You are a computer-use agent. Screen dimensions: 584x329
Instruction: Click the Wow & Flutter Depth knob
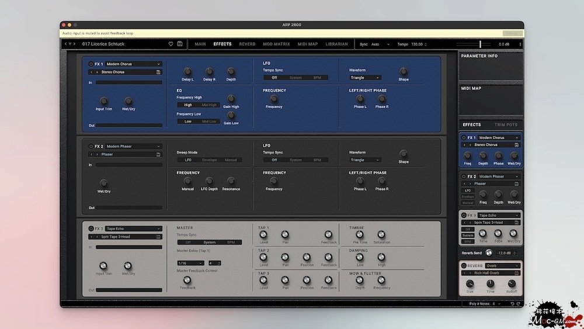[359, 280]
